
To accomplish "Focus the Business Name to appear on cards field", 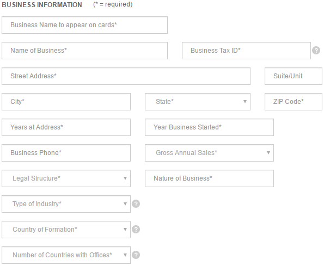I will coord(84,25).
